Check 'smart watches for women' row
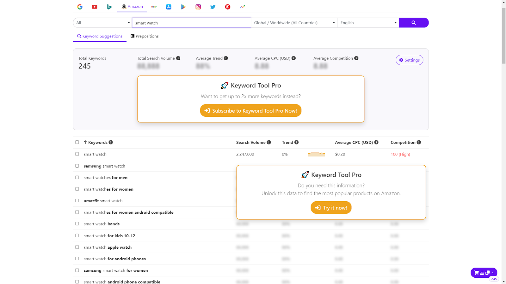 point(77,189)
